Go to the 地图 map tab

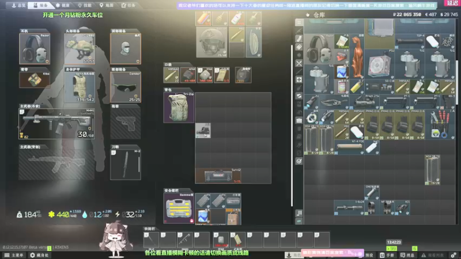click(x=106, y=5)
